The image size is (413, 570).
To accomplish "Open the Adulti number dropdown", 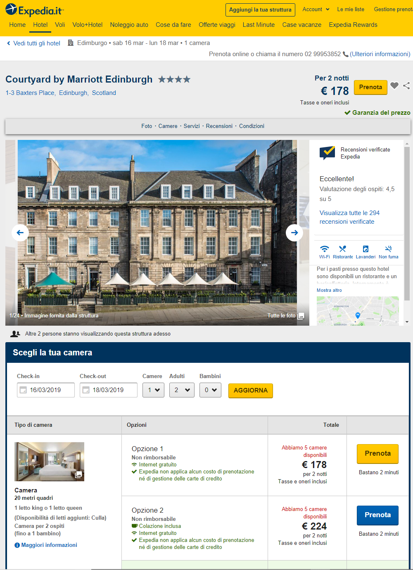I will pos(182,390).
